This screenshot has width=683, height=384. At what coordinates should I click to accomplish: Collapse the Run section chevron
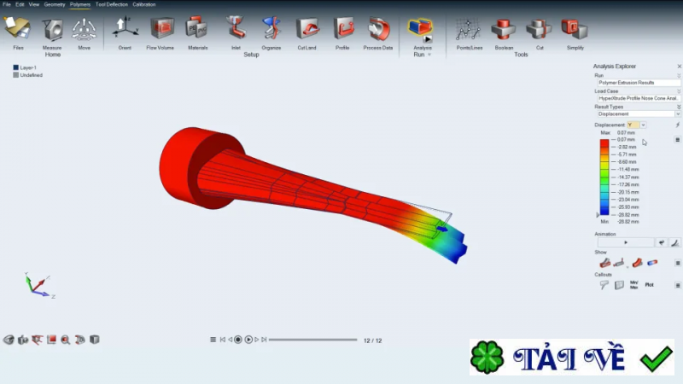click(678, 75)
